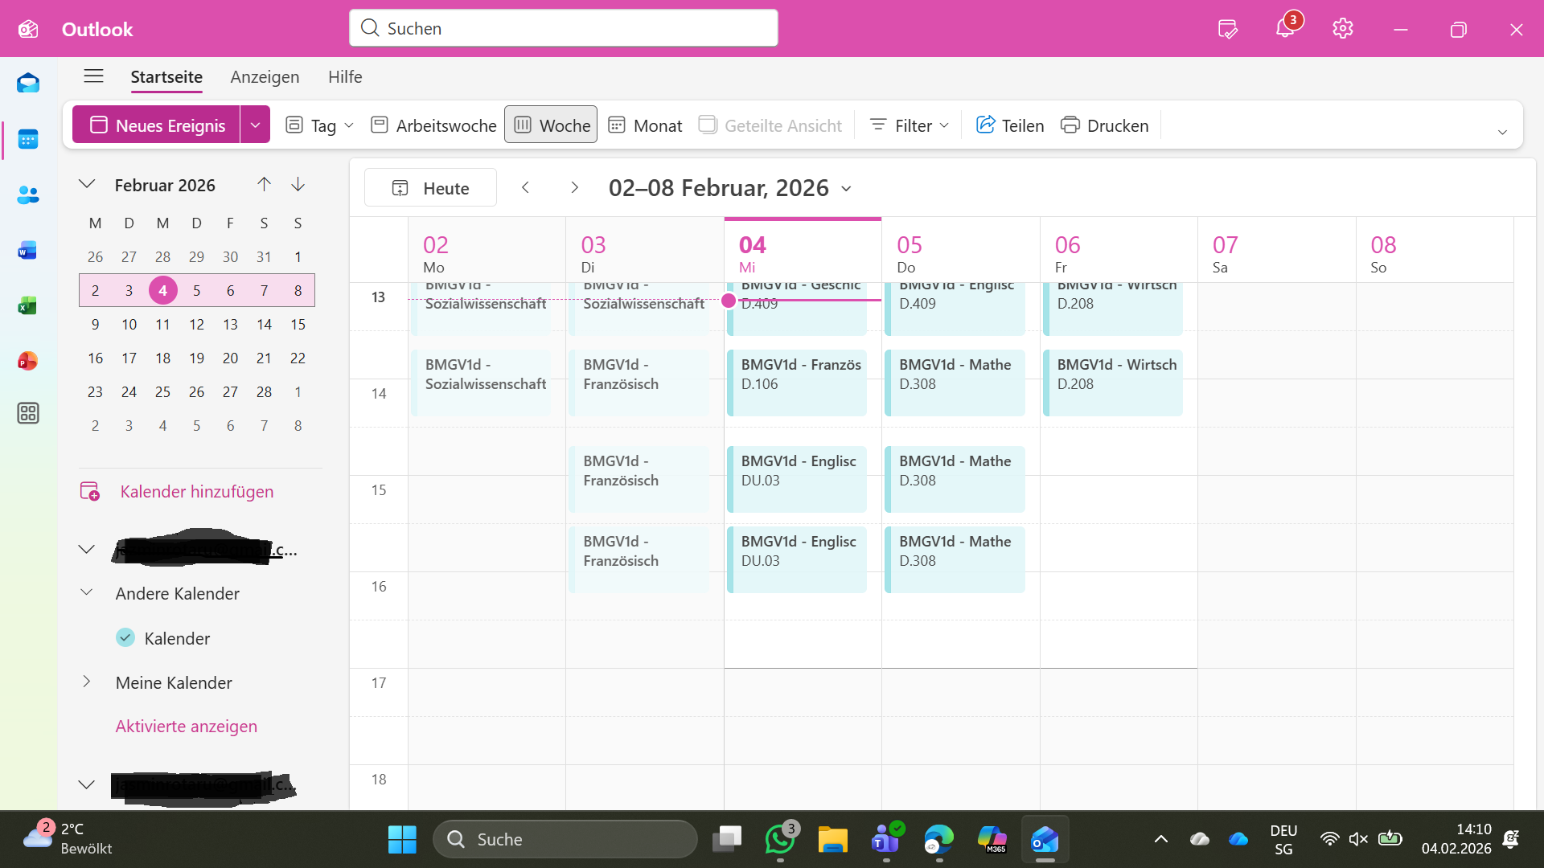
Task: Open the Calendar icon in the sidebar
Action: (x=28, y=139)
